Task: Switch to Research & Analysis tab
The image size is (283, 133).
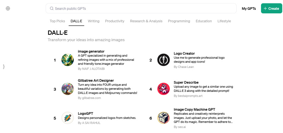Action: pos(146,21)
